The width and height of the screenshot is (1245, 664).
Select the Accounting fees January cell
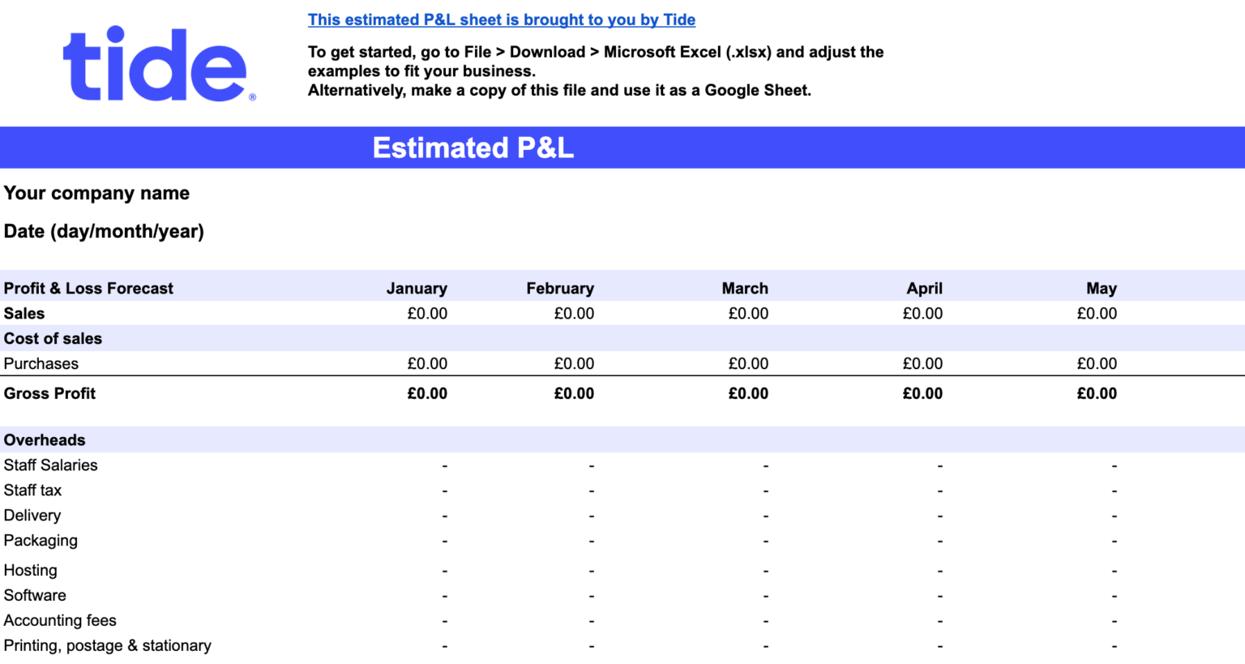[x=444, y=621]
